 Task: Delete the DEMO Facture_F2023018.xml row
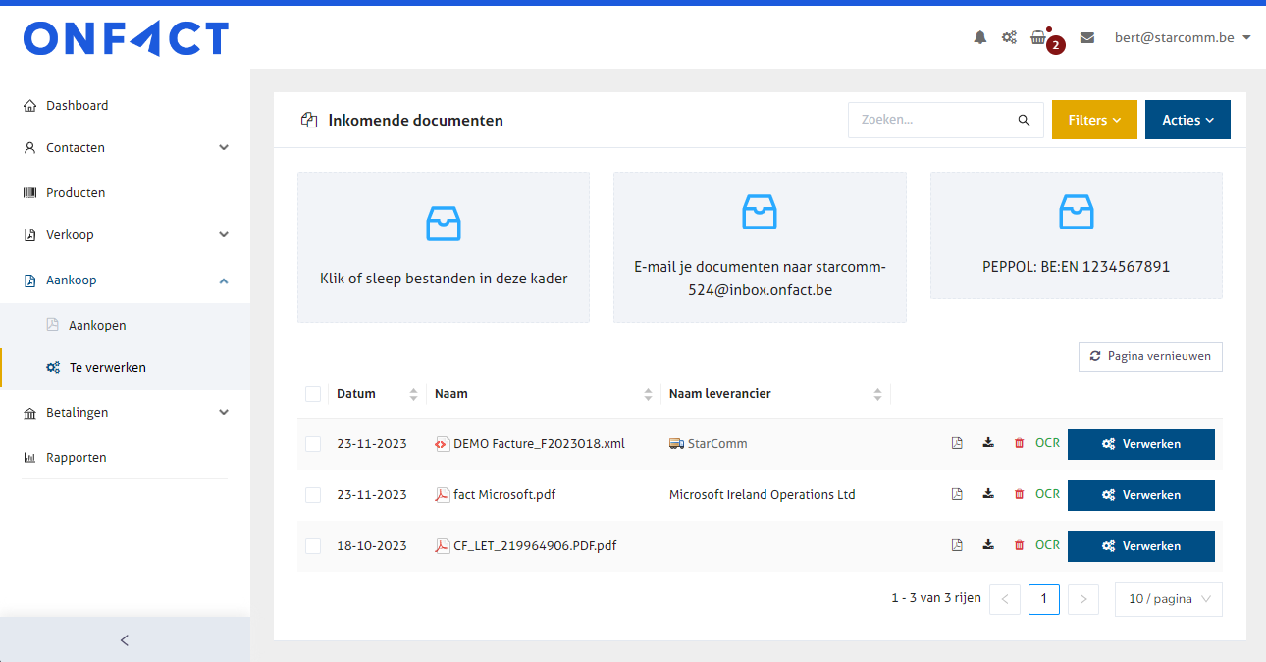point(1019,443)
